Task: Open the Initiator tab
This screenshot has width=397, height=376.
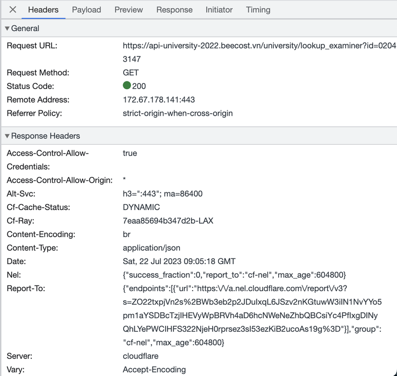Action: pos(219,10)
